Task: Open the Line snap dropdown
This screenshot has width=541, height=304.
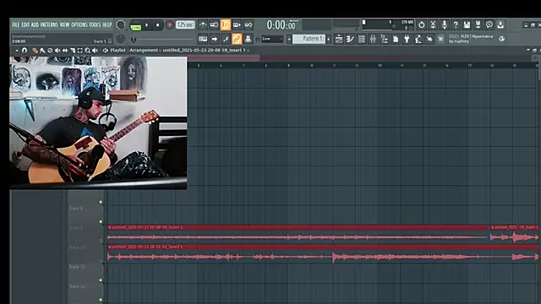Action: 272,39
